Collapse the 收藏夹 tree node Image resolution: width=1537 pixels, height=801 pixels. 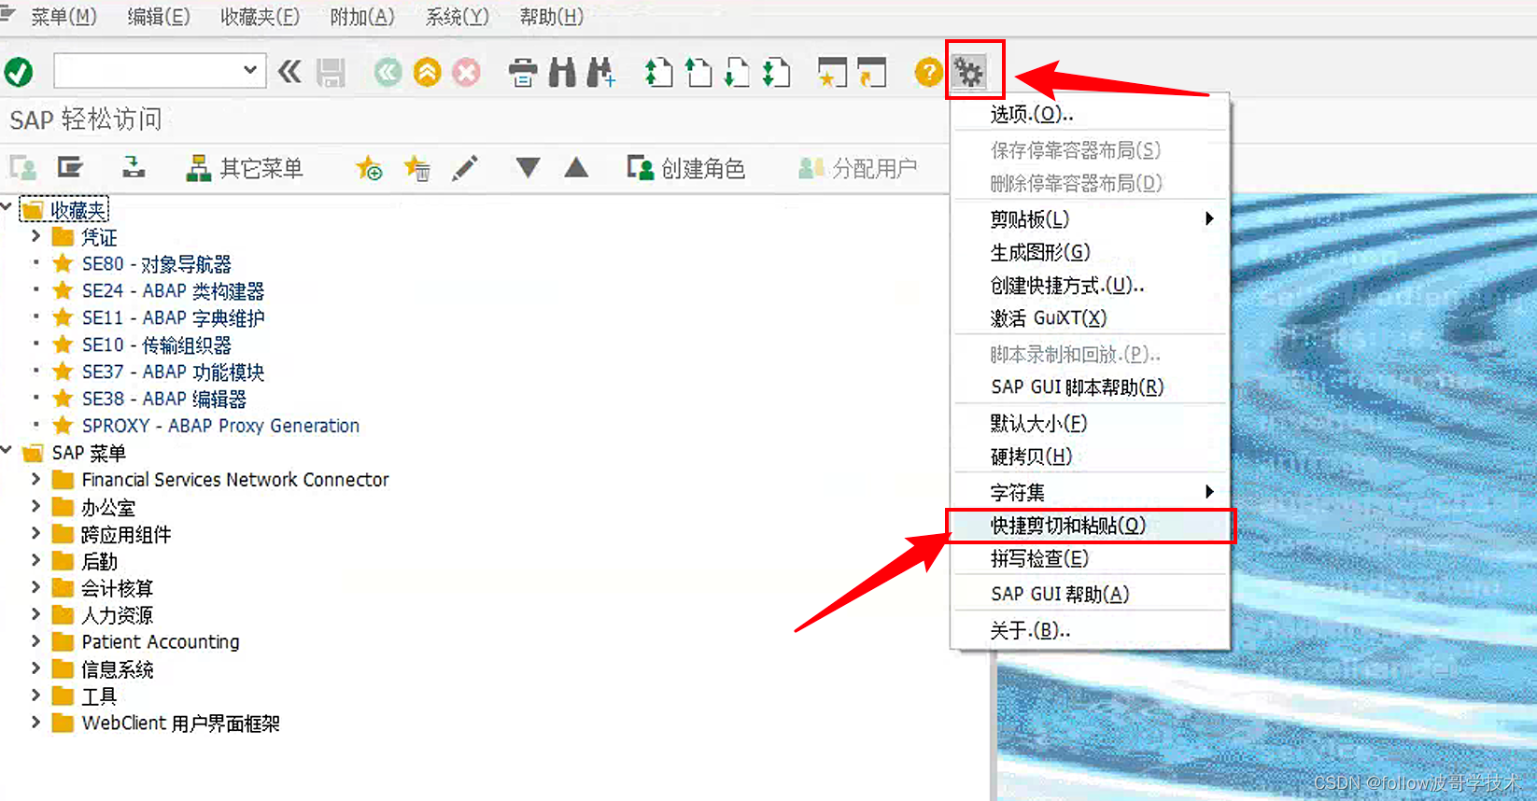pos(7,205)
